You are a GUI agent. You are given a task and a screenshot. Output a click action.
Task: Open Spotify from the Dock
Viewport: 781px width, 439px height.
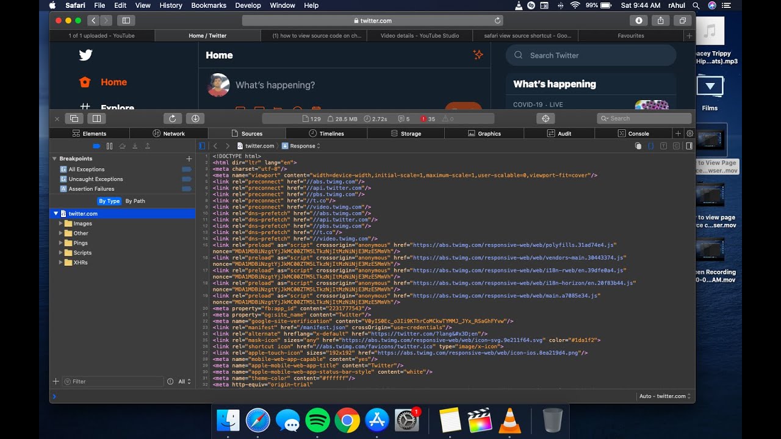click(x=317, y=421)
